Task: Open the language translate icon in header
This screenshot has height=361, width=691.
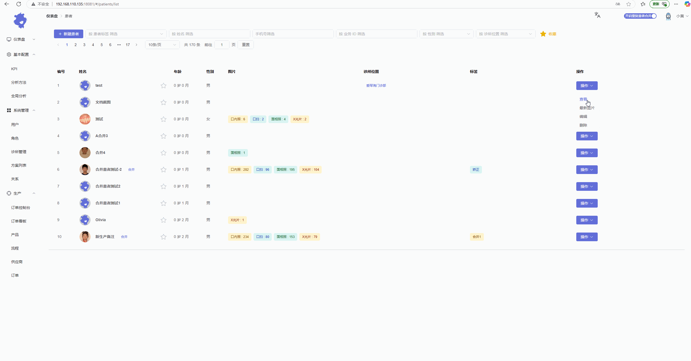Action: 597,15
